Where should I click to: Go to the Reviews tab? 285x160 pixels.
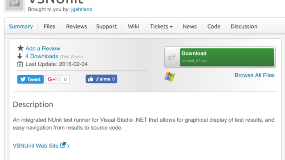point(77,27)
